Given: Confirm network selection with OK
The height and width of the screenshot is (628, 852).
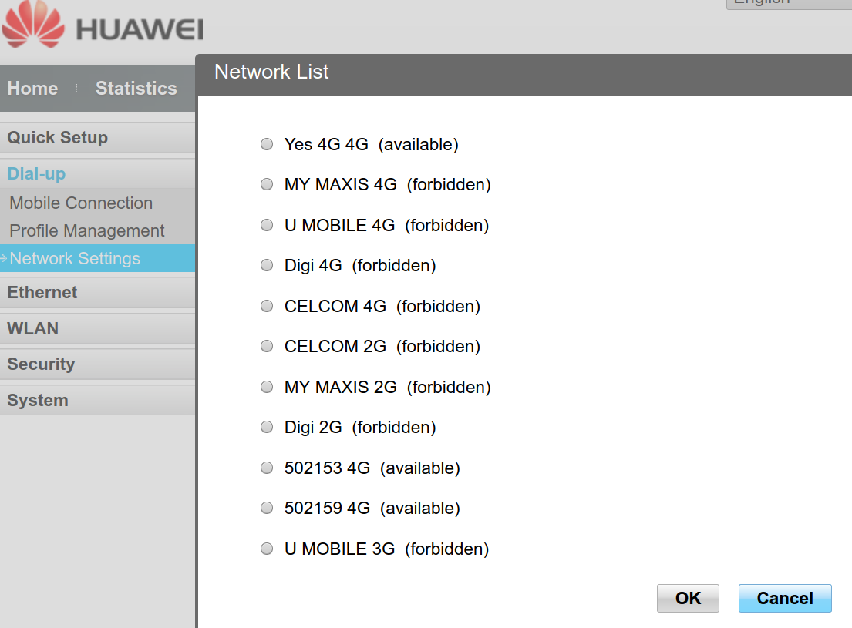Looking at the screenshot, I should tap(688, 598).
